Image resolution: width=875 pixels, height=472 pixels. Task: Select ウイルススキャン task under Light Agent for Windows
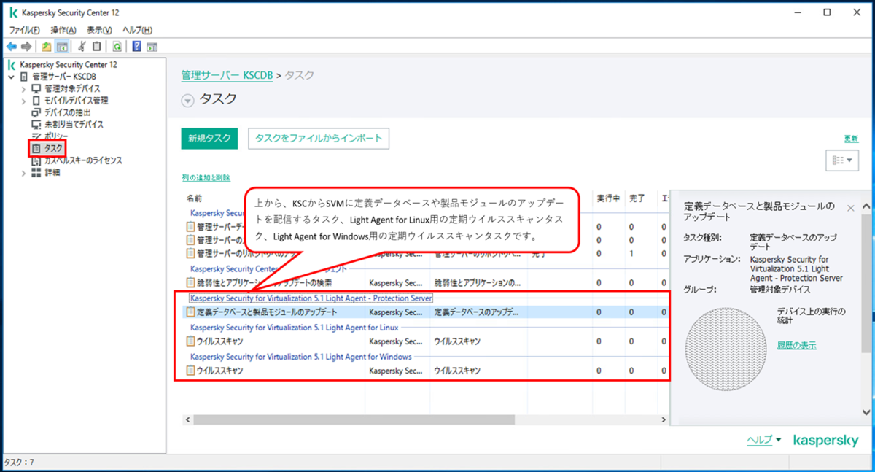point(426,371)
